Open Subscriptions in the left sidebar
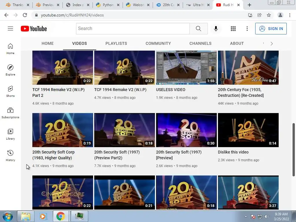Viewport: 296px width, 222px height. tap(10, 113)
